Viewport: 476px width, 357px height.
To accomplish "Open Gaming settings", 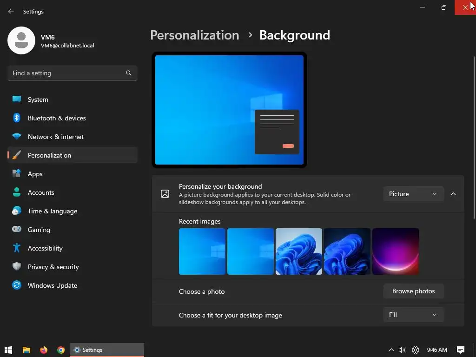I will coord(73,229).
